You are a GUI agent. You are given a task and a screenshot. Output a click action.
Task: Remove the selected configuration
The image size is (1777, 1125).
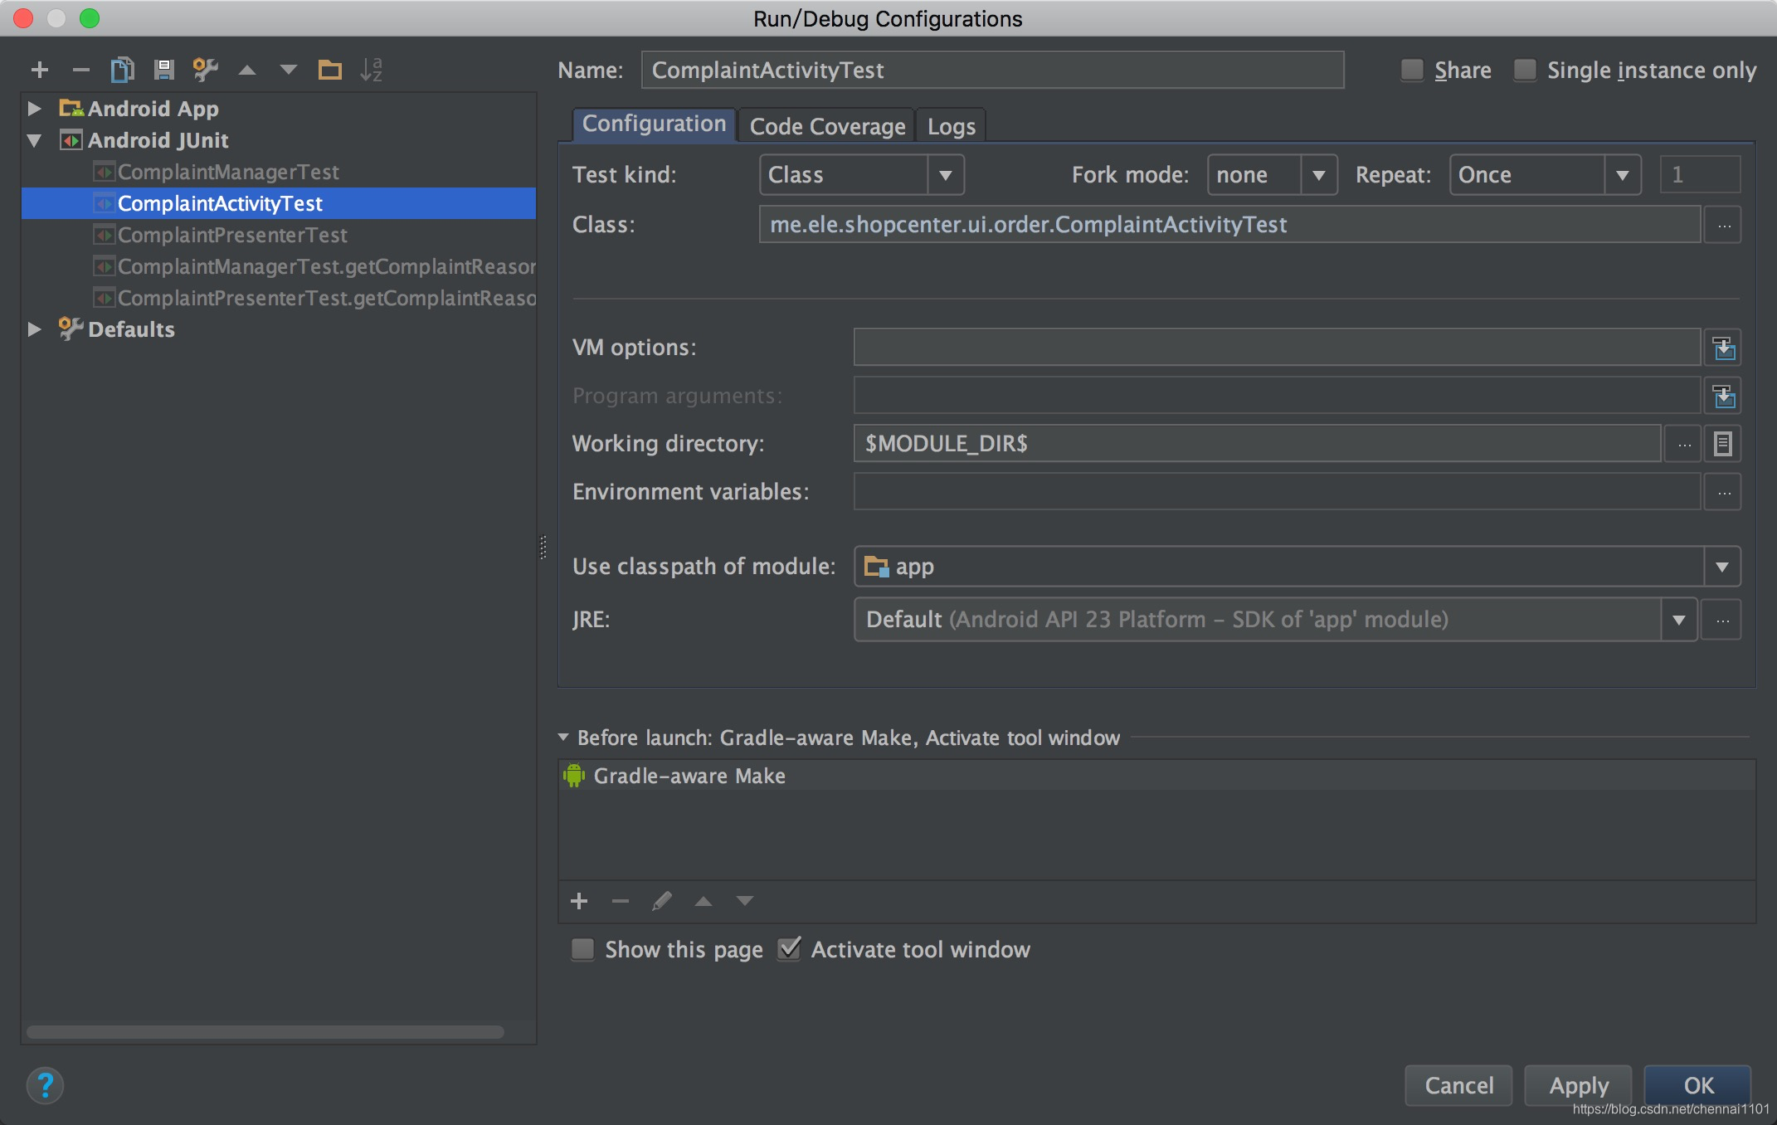tap(80, 70)
